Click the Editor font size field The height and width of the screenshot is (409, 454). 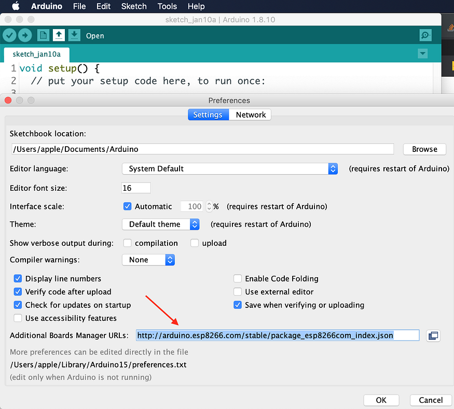point(136,188)
